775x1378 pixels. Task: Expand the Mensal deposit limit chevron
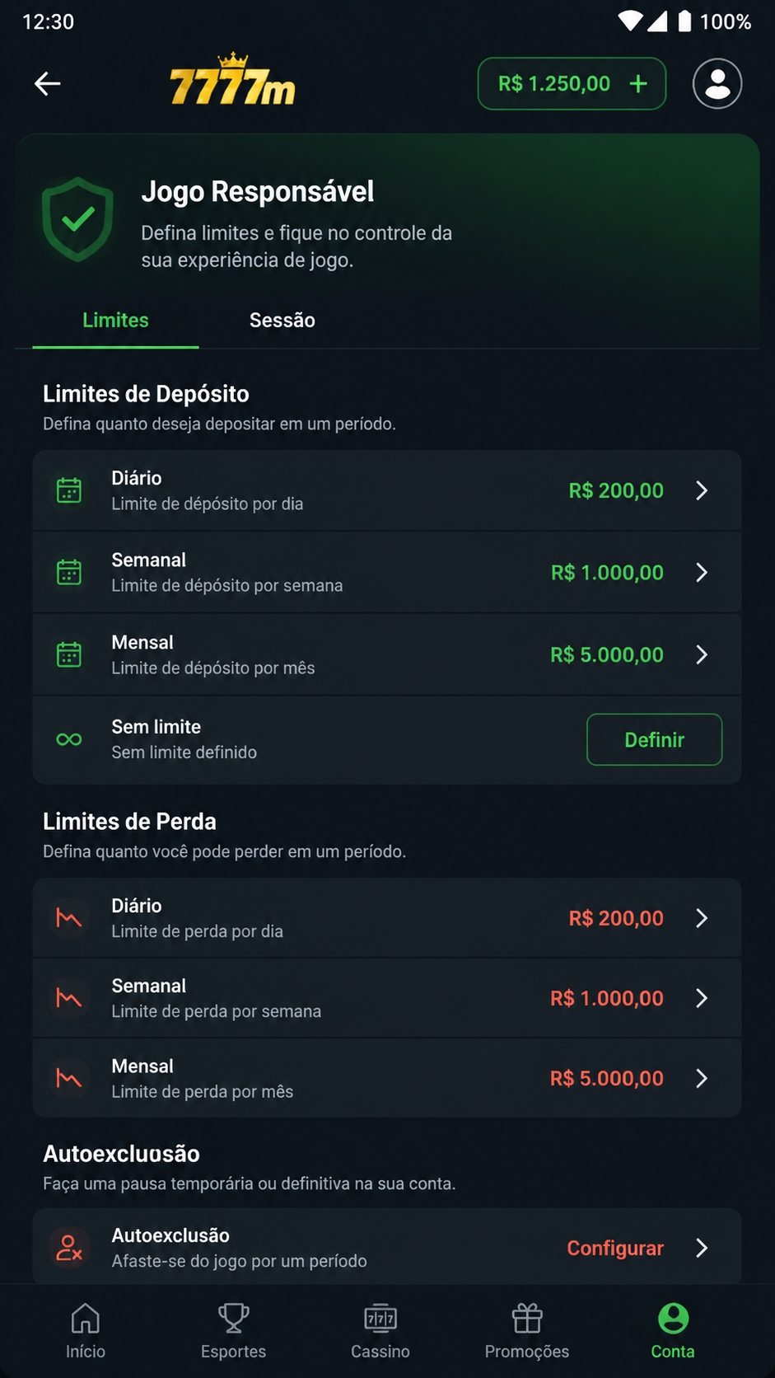(x=702, y=654)
